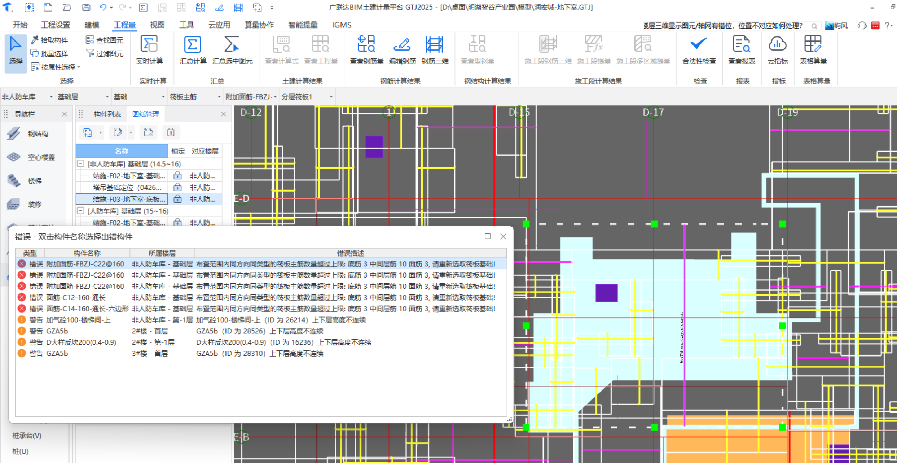Click 过滤图元 filter element
This screenshot has height=463, width=897.
click(x=105, y=53)
